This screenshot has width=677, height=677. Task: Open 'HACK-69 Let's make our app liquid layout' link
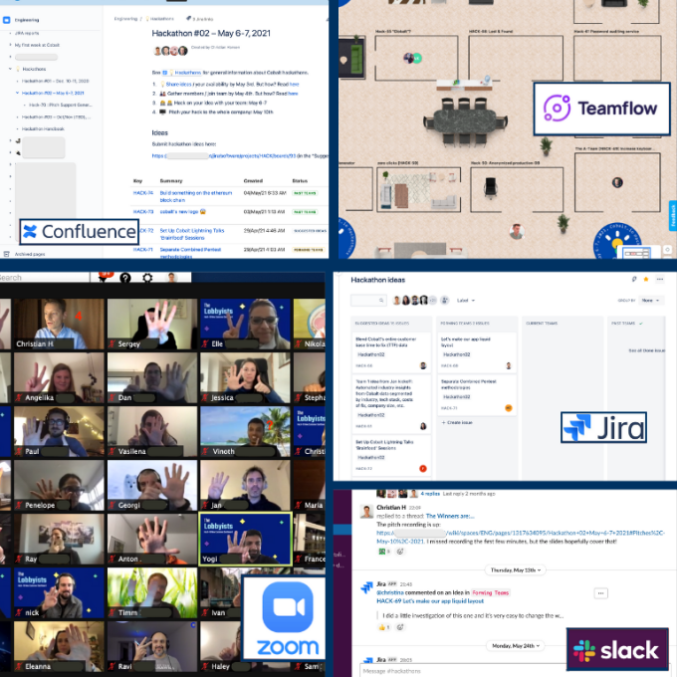tap(430, 601)
